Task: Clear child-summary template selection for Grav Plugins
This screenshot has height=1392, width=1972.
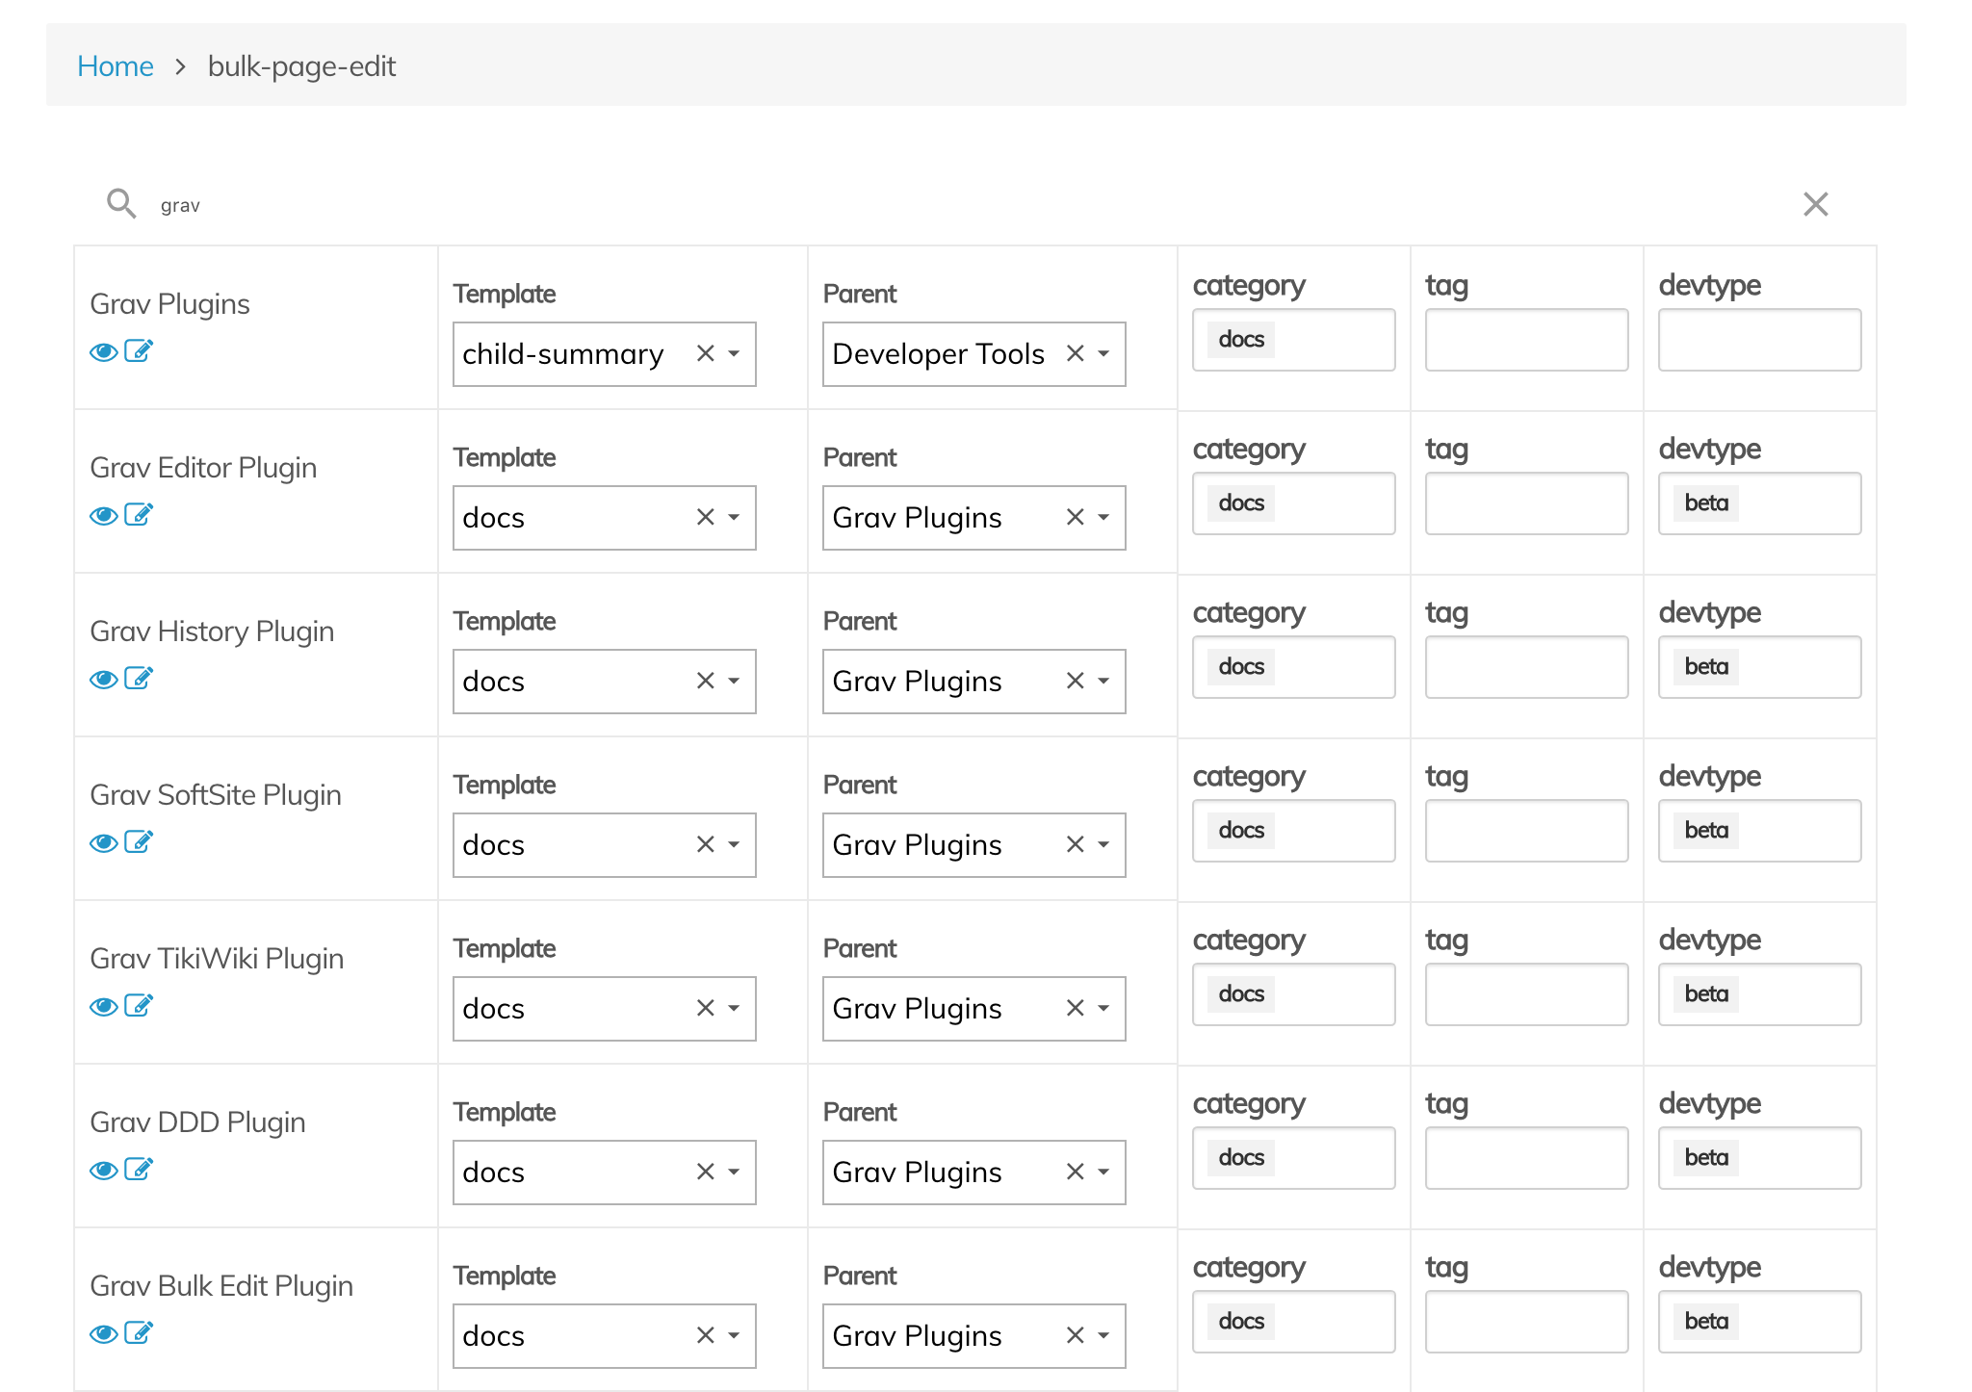Action: click(x=705, y=354)
